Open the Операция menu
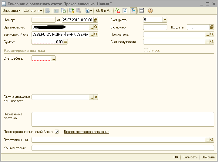 tap(11, 11)
